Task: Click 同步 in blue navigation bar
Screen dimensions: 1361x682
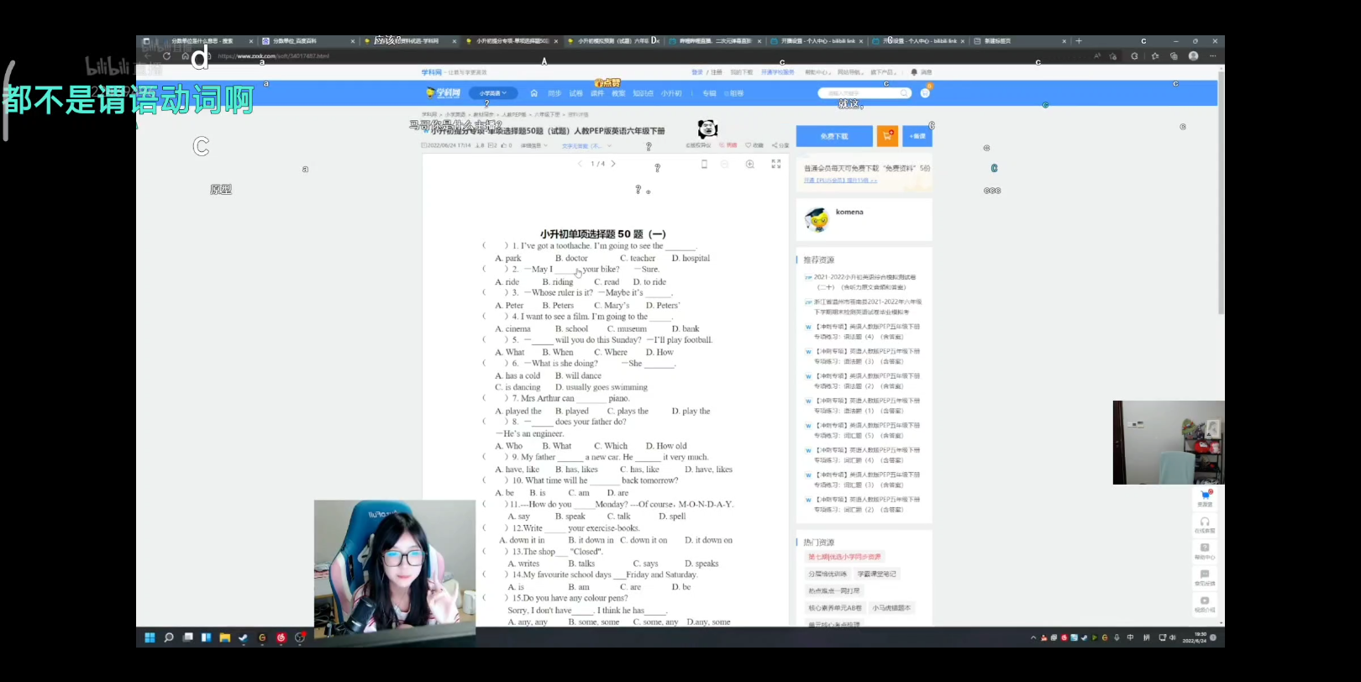Action: pos(554,93)
